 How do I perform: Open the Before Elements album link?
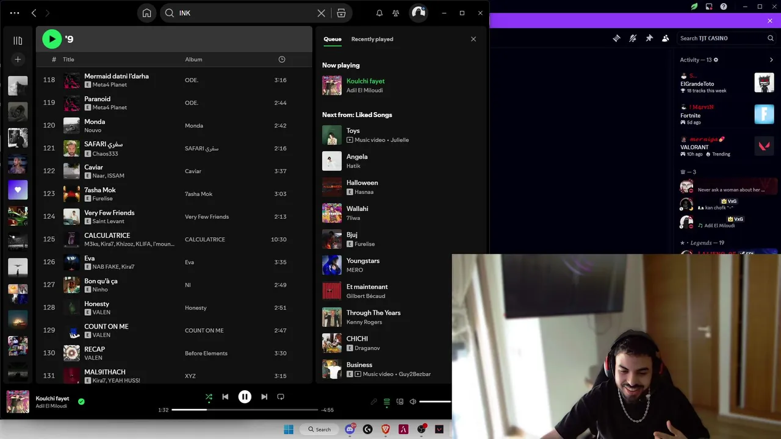(x=206, y=353)
